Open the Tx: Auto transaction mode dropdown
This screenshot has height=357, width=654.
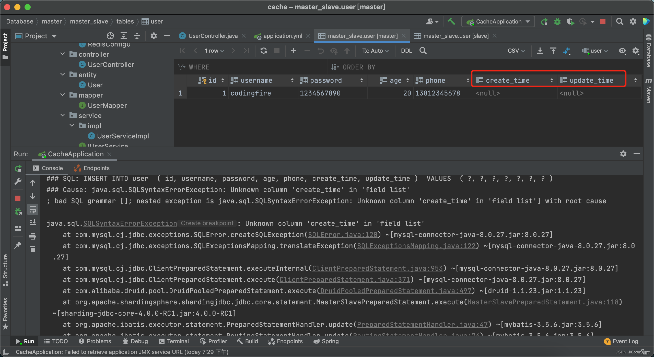pyautogui.click(x=375, y=51)
